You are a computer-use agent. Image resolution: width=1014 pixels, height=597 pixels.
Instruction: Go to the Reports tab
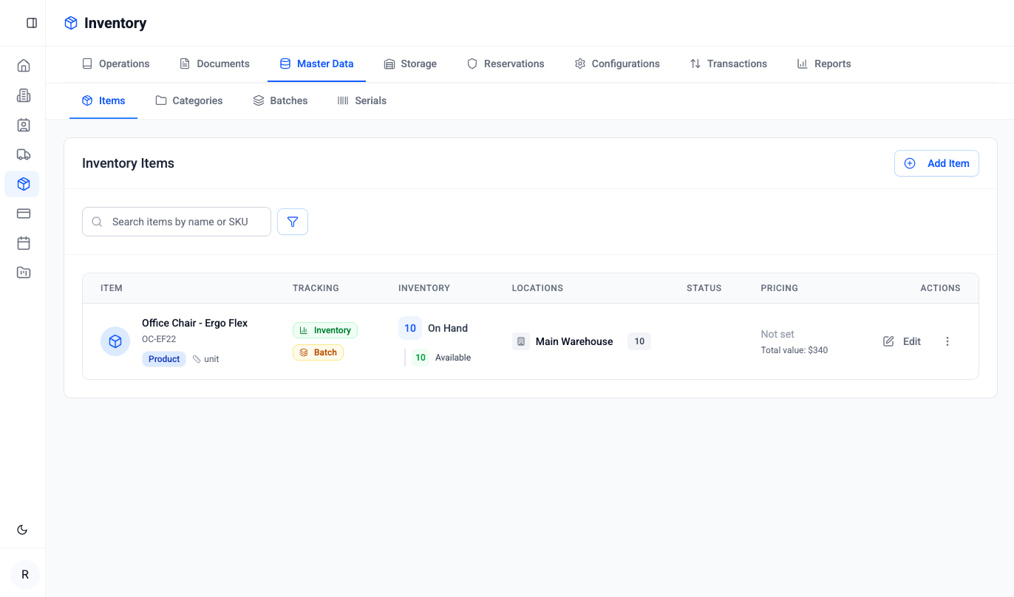pyautogui.click(x=824, y=64)
